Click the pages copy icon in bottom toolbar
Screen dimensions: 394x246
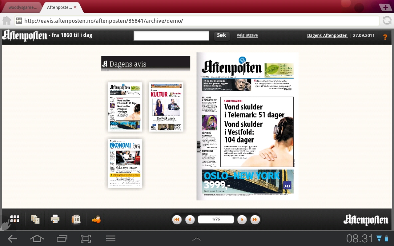[35, 219]
